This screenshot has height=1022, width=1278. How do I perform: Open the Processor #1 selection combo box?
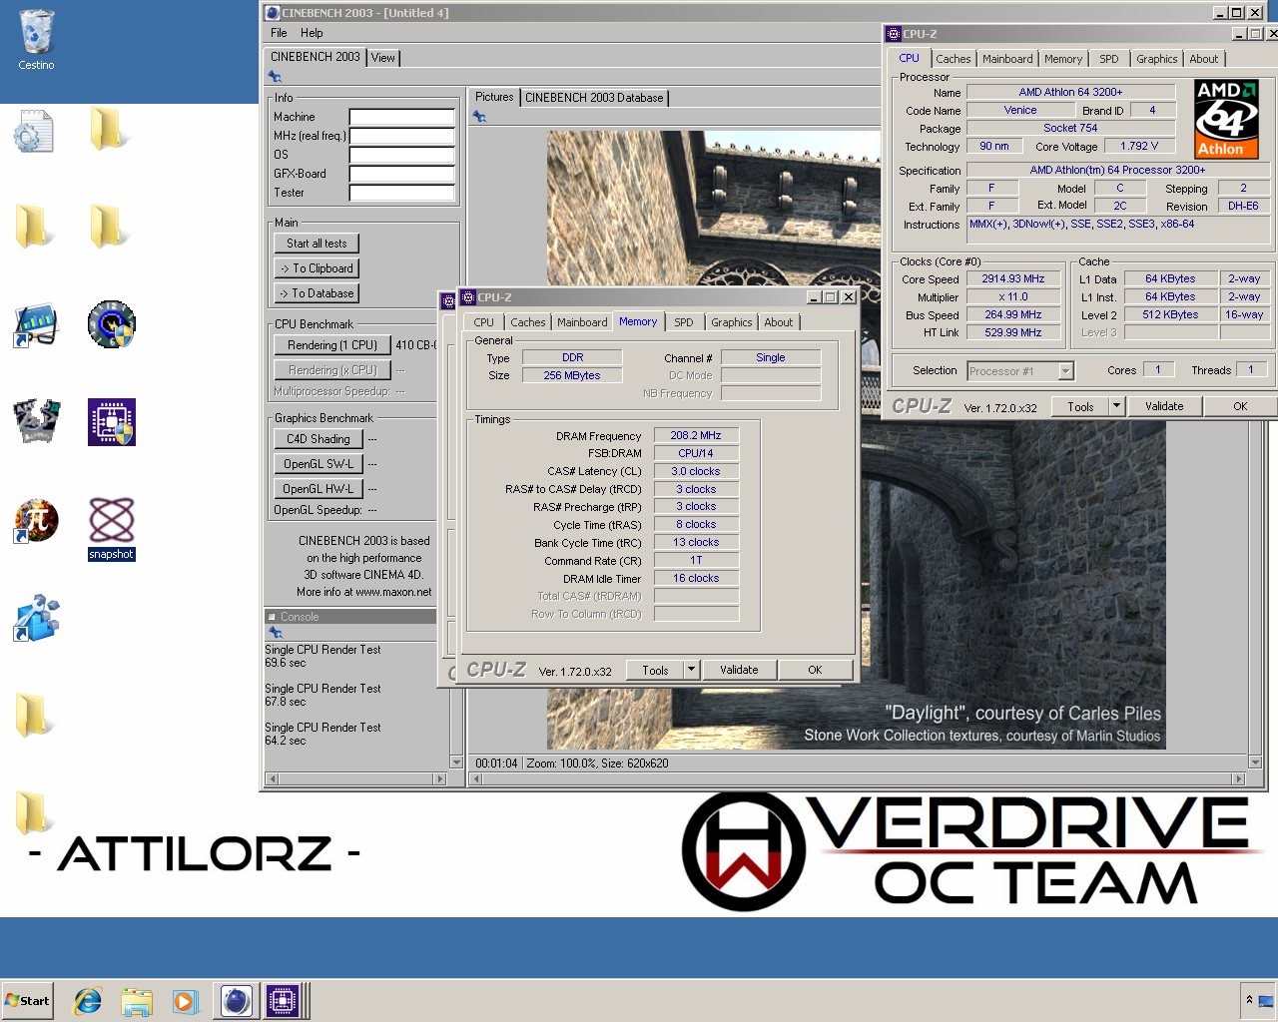[x=1020, y=371]
